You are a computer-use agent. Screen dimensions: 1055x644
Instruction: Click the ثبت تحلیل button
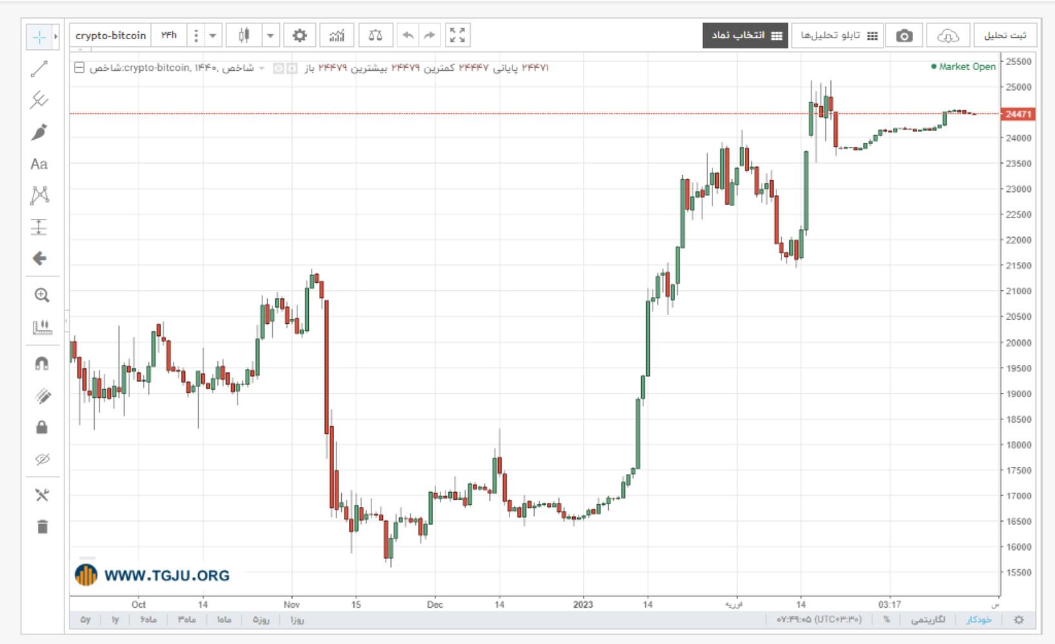point(1005,35)
